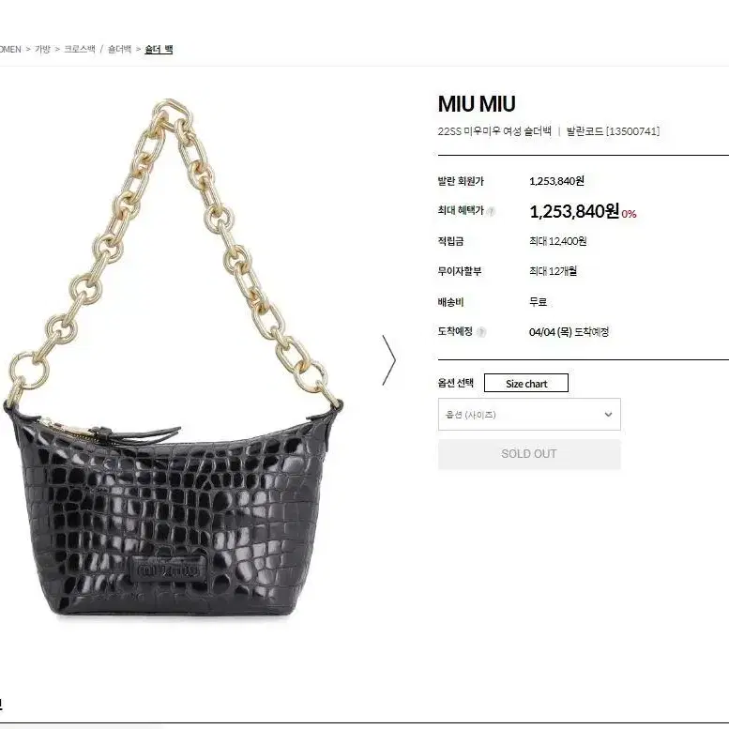Viewport: 729px width, 729px height.
Task: Open help icon beside 최대 혜택가
Action: click(x=491, y=211)
